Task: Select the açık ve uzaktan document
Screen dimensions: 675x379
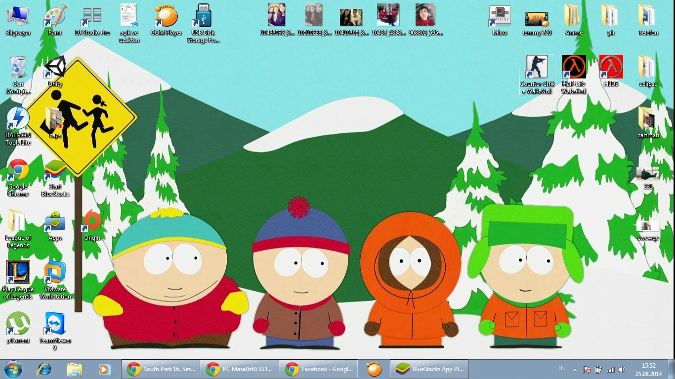Action: (129, 24)
